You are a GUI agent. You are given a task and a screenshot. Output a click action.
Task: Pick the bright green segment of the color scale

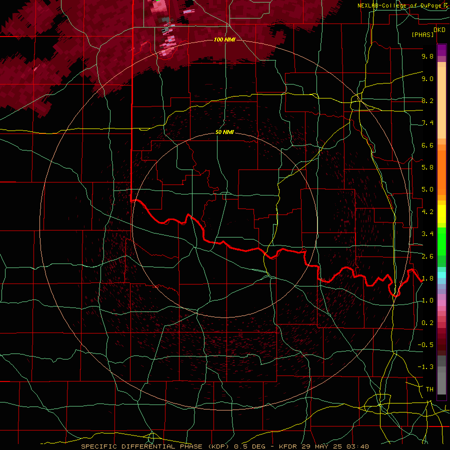click(441, 241)
